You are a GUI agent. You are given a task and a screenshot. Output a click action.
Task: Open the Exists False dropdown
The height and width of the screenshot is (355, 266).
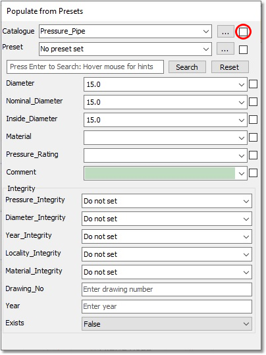click(167, 324)
